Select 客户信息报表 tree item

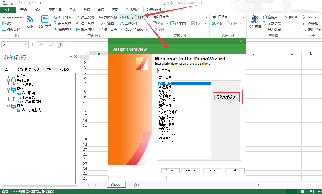(x=31, y=110)
